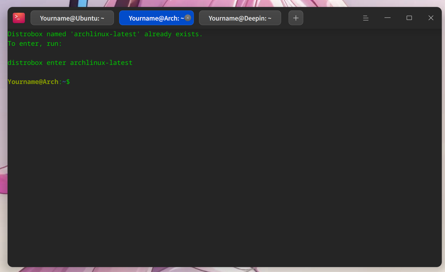Close the terminal window
This screenshot has height=272, width=445.
pyautogui.click(x=431, y=18)
